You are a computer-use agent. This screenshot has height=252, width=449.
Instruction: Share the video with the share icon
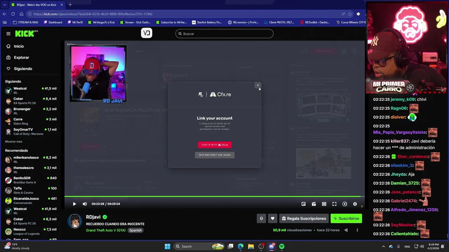[346, 230]
